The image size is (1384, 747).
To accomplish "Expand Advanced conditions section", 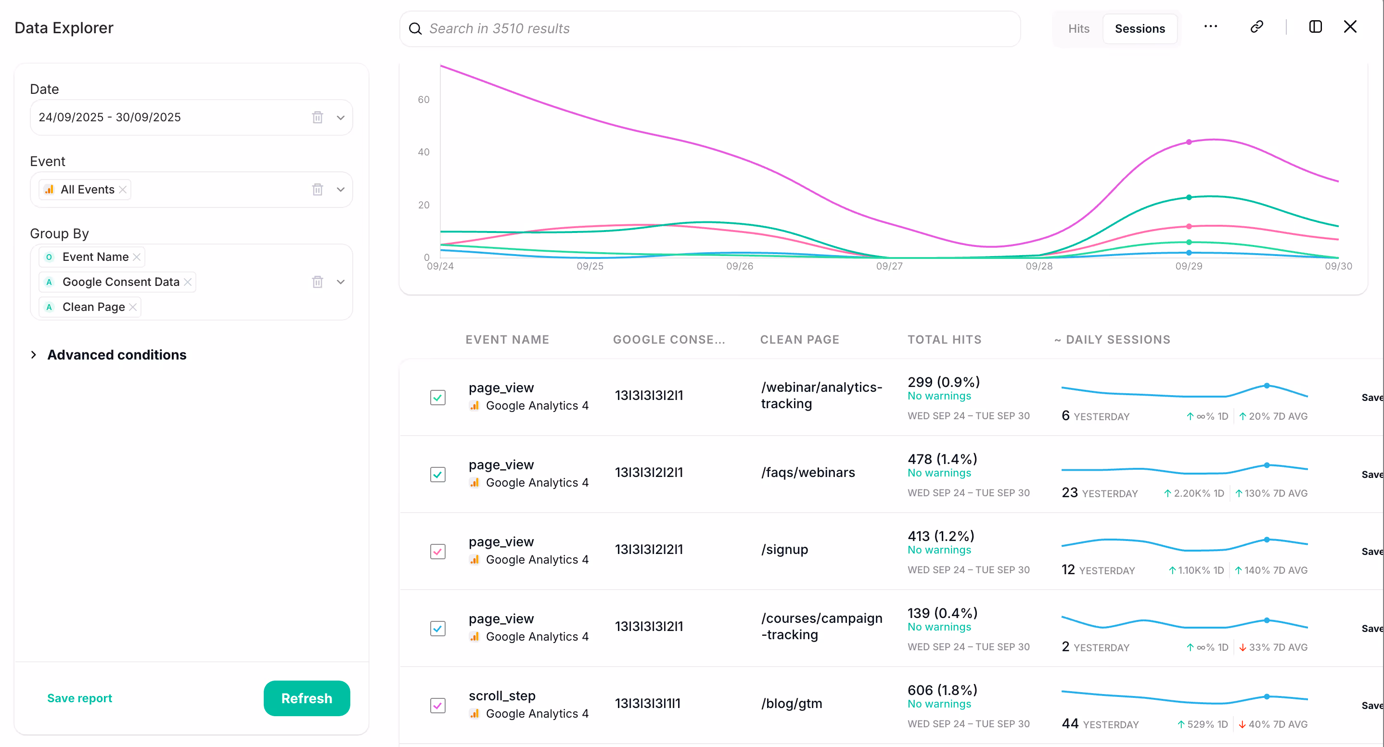I will (116, 355).
